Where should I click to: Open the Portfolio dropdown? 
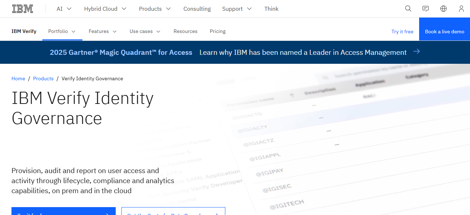pos(62,31)
